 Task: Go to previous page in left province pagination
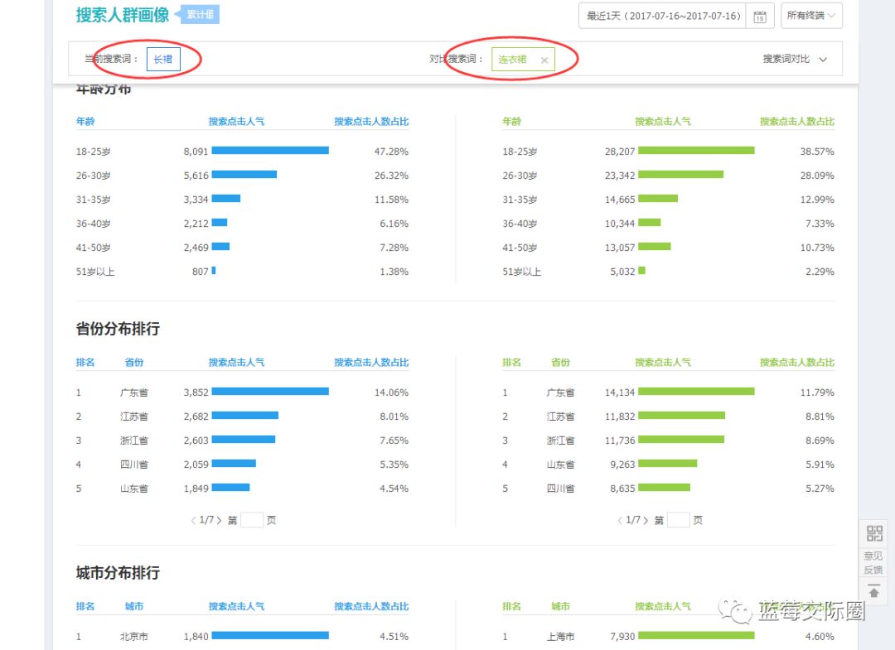click(193, 520)
